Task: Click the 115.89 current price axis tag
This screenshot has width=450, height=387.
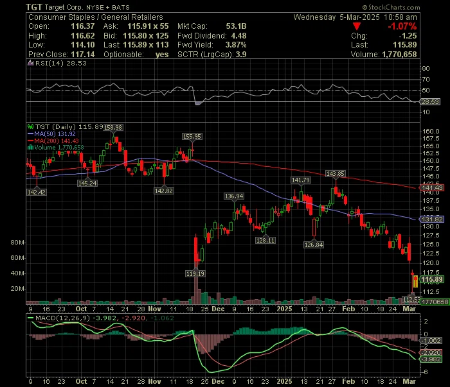Action: click(432, 280)
